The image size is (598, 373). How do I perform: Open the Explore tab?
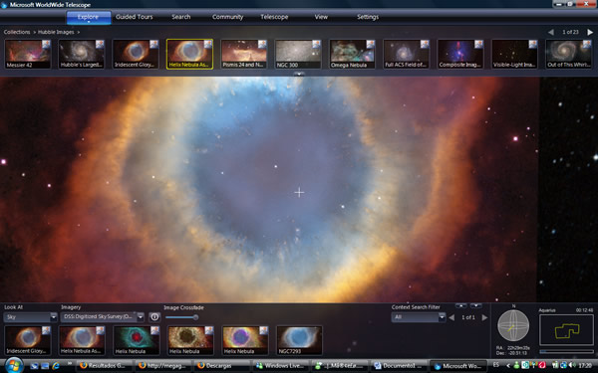click(89, 17)
